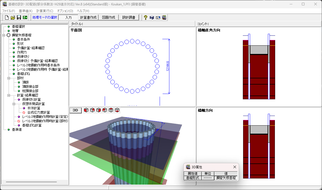This screenshot has height=190, width=322.
Task: Select the cube icon with red bottom face
Action: click(x=117, y=110)
